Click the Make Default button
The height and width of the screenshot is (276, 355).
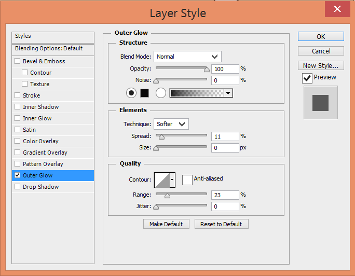pos(166,224)
